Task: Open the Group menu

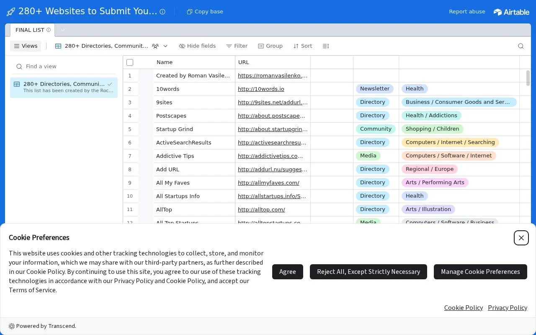Action: [x=270, y=46]
